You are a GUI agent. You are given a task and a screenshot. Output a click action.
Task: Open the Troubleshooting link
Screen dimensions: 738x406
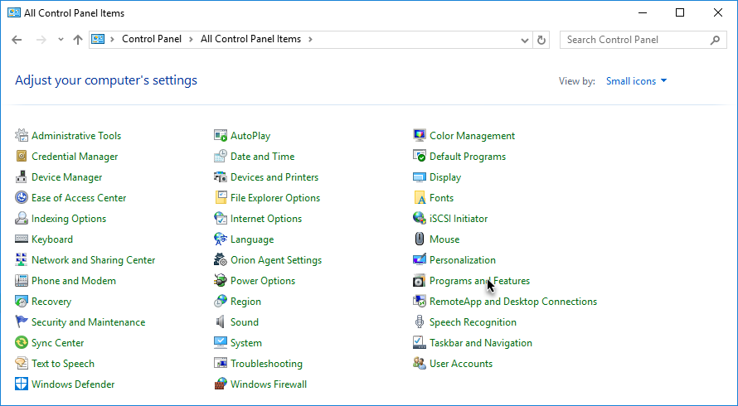click(266, 363)
